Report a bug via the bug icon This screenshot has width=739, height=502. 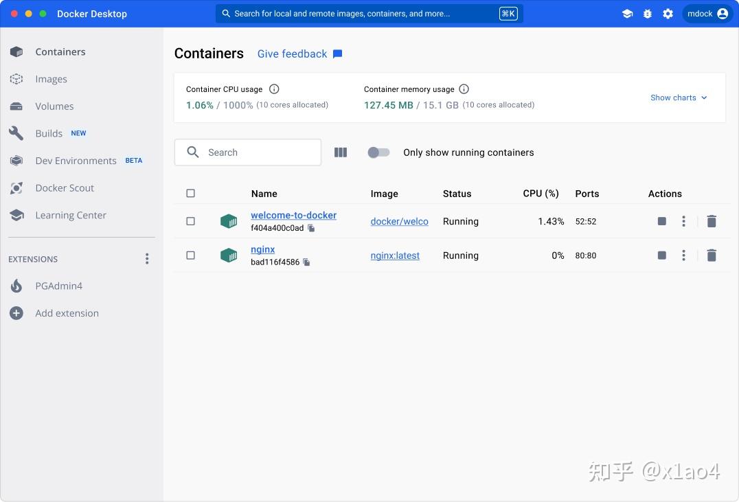click(x=647, y=13)
